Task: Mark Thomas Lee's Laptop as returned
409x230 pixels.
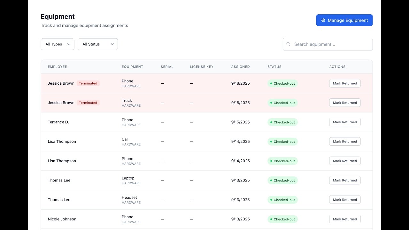Action: (345, 180)
